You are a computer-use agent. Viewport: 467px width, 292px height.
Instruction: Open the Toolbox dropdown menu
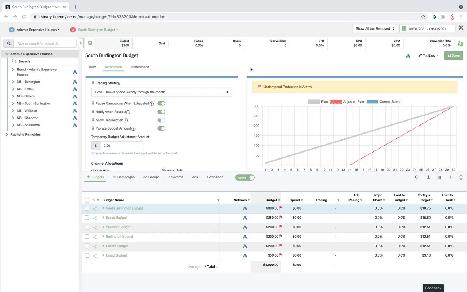coord(429,55)
